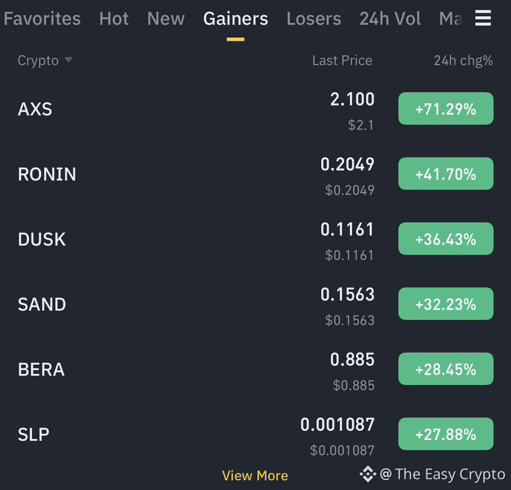Click the +32.23% badge for SAND
This screenshot has width=511, height=490.
pyautogui.click(x=446, y=304)
